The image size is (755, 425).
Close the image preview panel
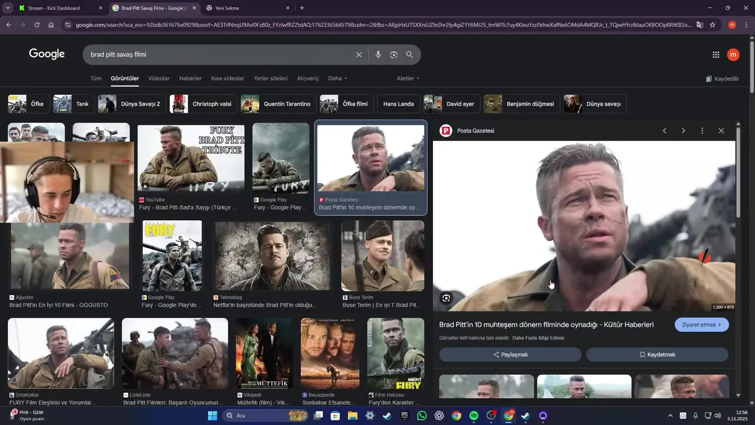click(721, 130)
